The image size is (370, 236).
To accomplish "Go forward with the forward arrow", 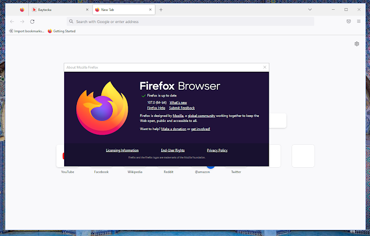I will [22, 22].
